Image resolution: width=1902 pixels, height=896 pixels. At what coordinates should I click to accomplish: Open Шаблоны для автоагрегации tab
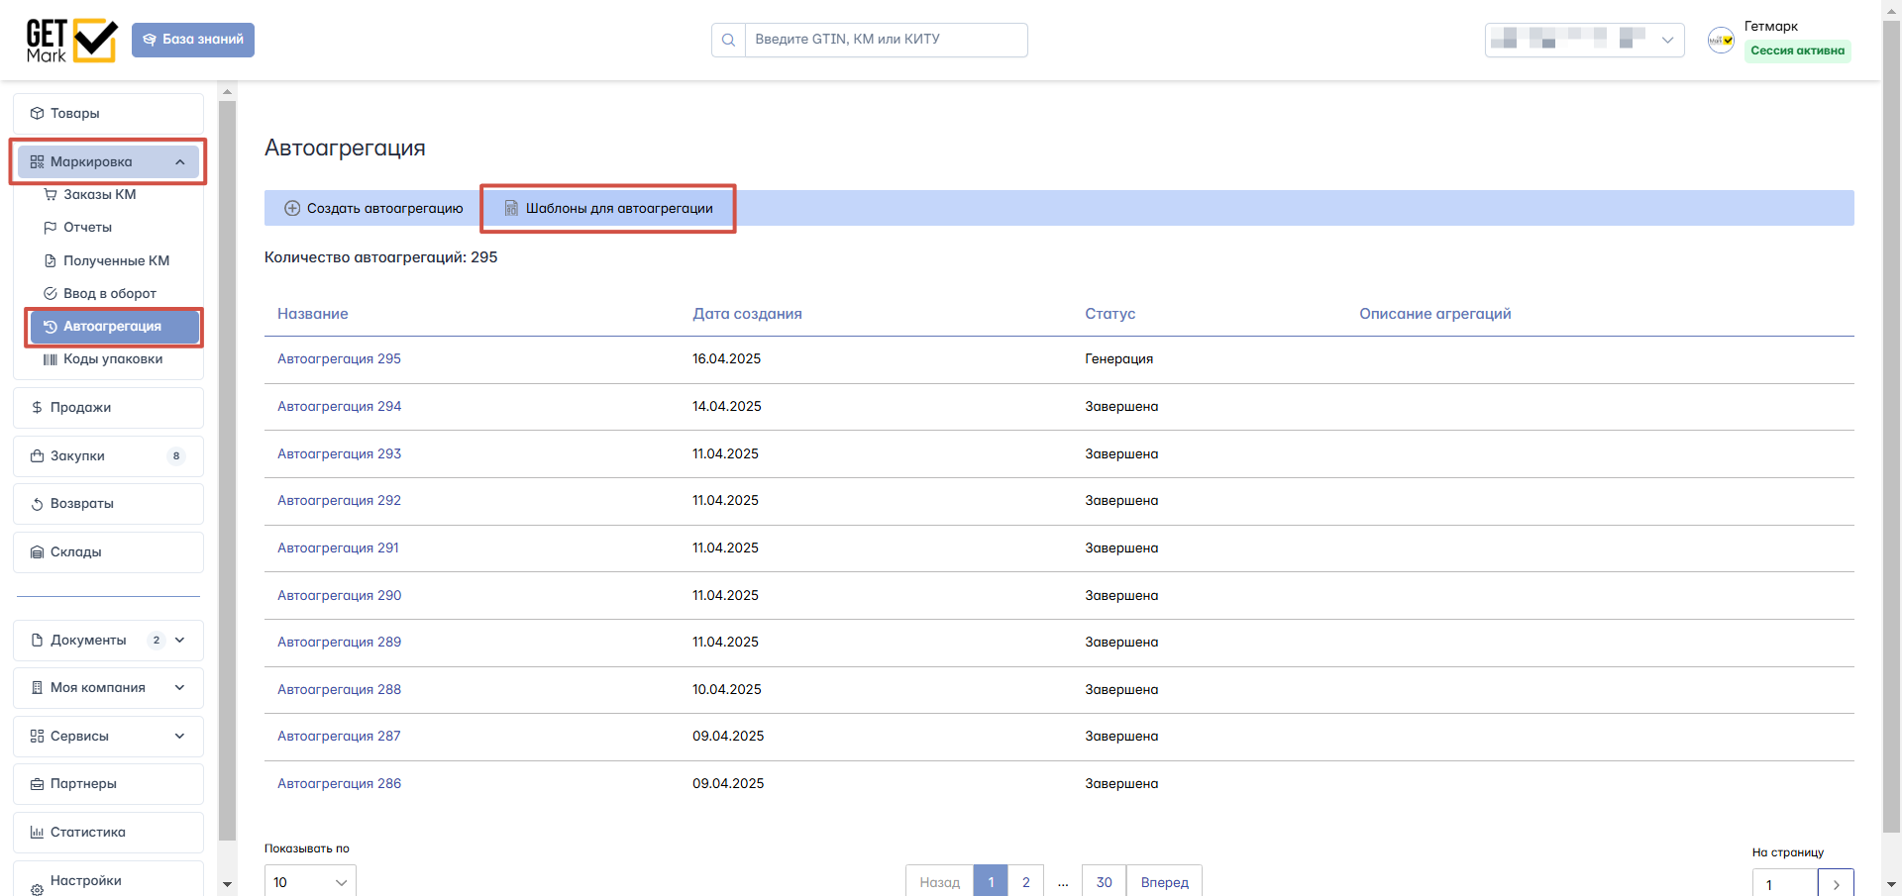(x=608, y=209)
